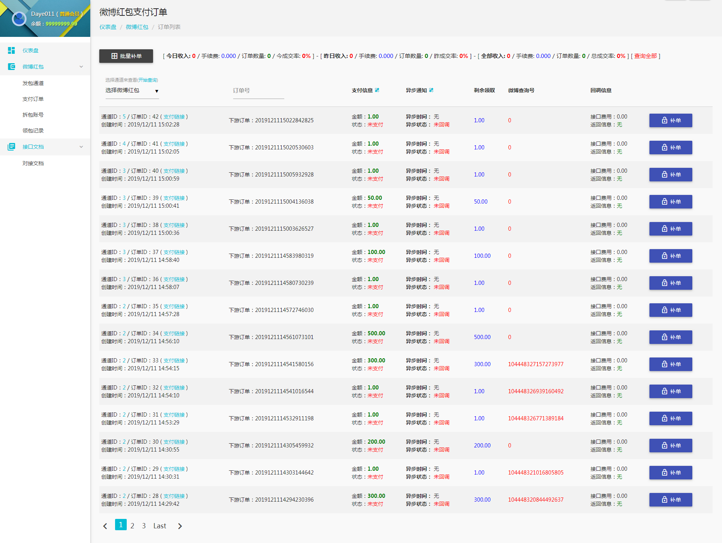Image resolution: width=722 pixels, height=543 pixels.
Task: Go to previous page with left arrow
Action: click(x=105, y=526)
